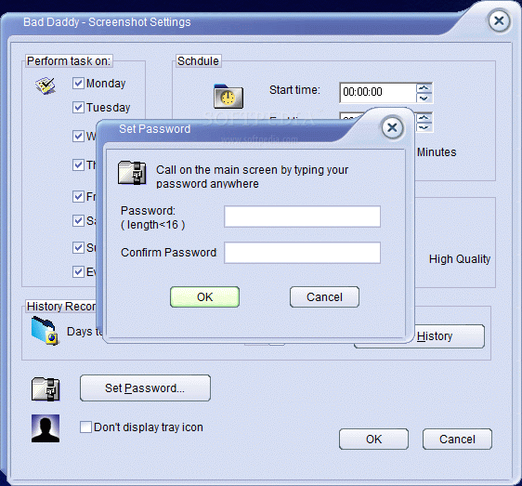Toggle the Wednesday checkbox

pos(78,136)
